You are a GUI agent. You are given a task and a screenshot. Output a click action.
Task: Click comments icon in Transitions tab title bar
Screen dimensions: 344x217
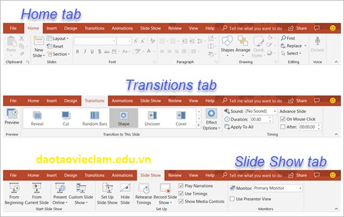(317, 100)
